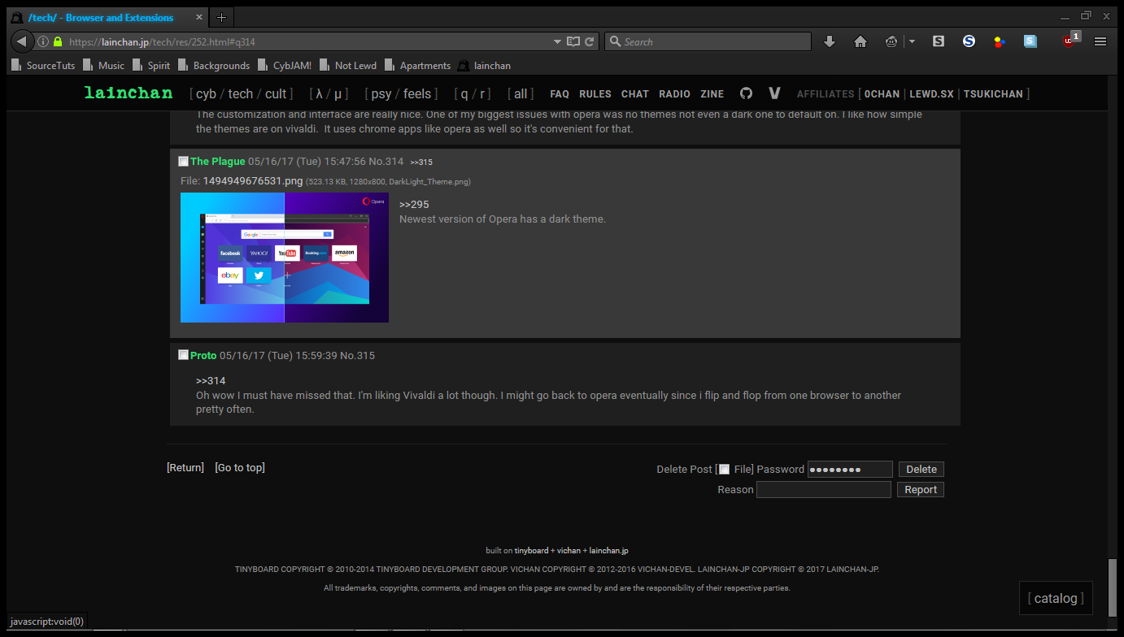Go to the browser Home icon
This screenshot has height=637, width=1124.
pyautogui.click(x=860, y=41)
